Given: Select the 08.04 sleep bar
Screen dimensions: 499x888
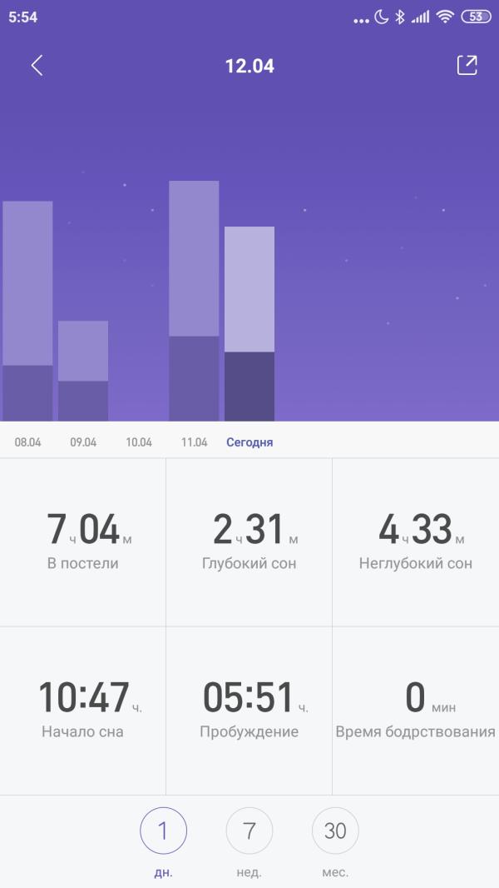Looking at the screenshot, I should (27, 311).
